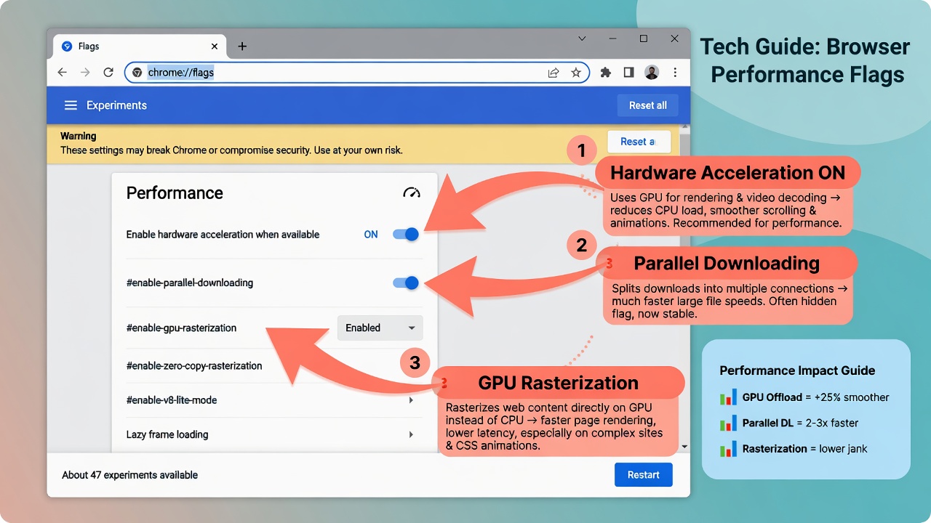Disable the parallel-downloading flag toggle
This screenshot has height=523, width=931.
click(x=404, y=283)
